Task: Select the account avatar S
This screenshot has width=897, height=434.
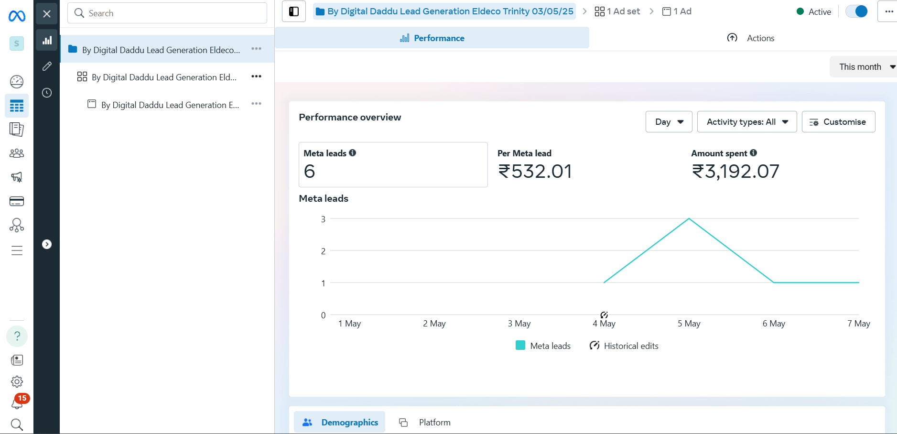Action: (17, 43)
